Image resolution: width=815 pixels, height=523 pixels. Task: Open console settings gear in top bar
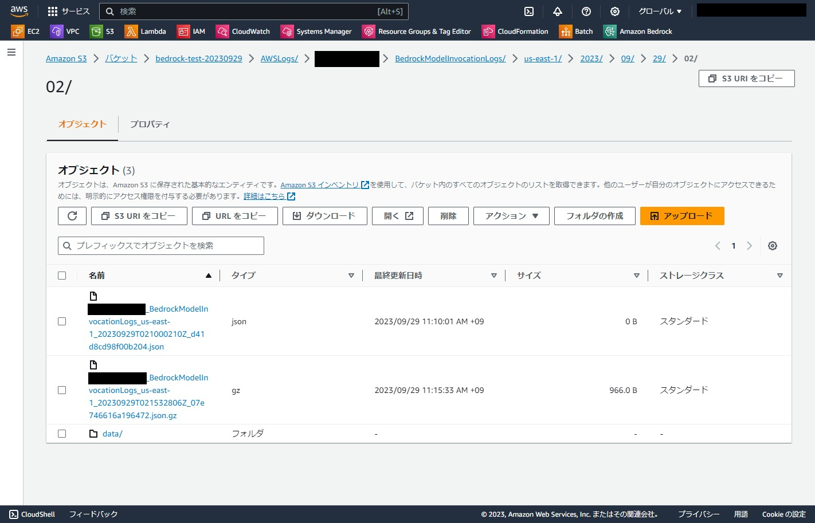click(x=615, y=11)
